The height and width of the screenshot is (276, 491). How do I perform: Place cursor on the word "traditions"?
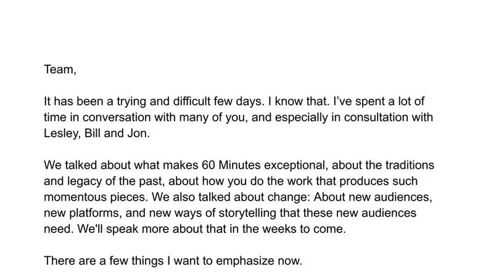tap(410, 165)
